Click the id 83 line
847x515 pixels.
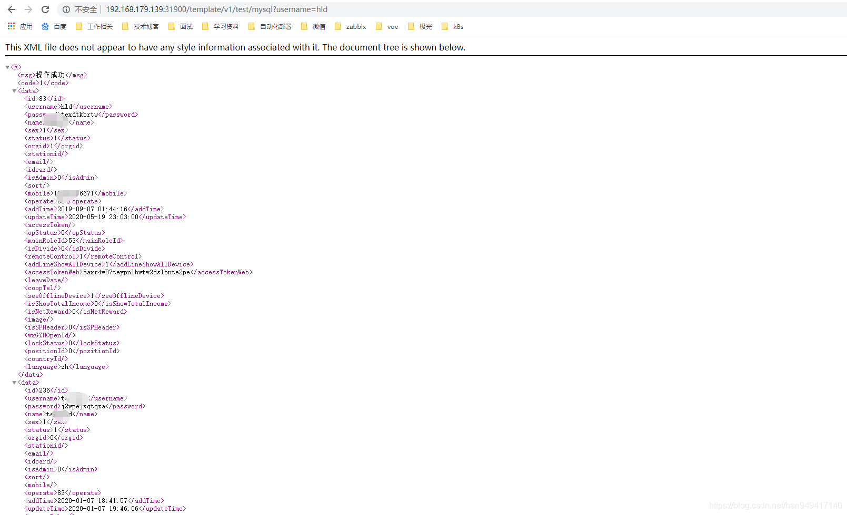point(44,99)
